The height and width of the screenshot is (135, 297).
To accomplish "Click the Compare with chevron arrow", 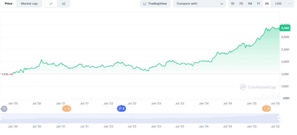I will coord(222,4).
